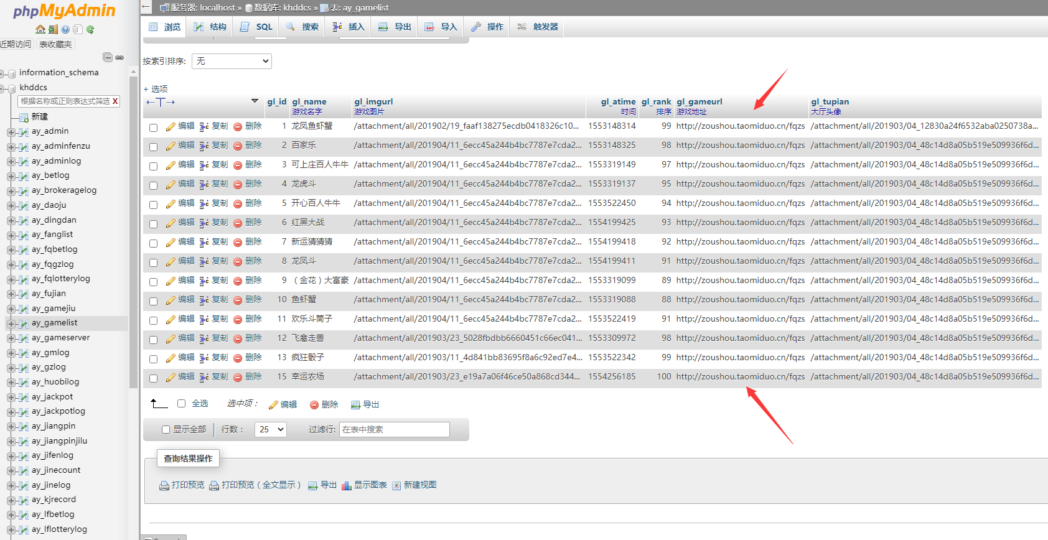The width and height of the screenshot is (1048, 540).
Task: Click the pencil edit icon for 龙虎斗 row
Action: (171, 185)
